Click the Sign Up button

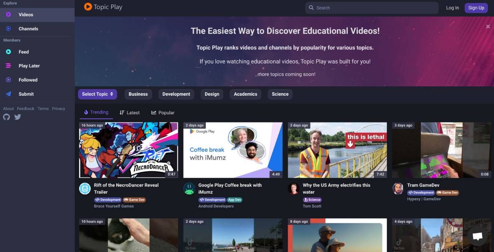(476, 8)
